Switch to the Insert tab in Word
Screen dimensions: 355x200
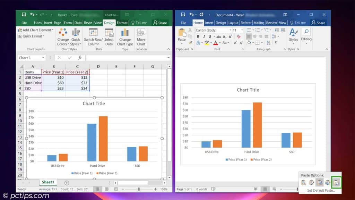click(209, 23)
